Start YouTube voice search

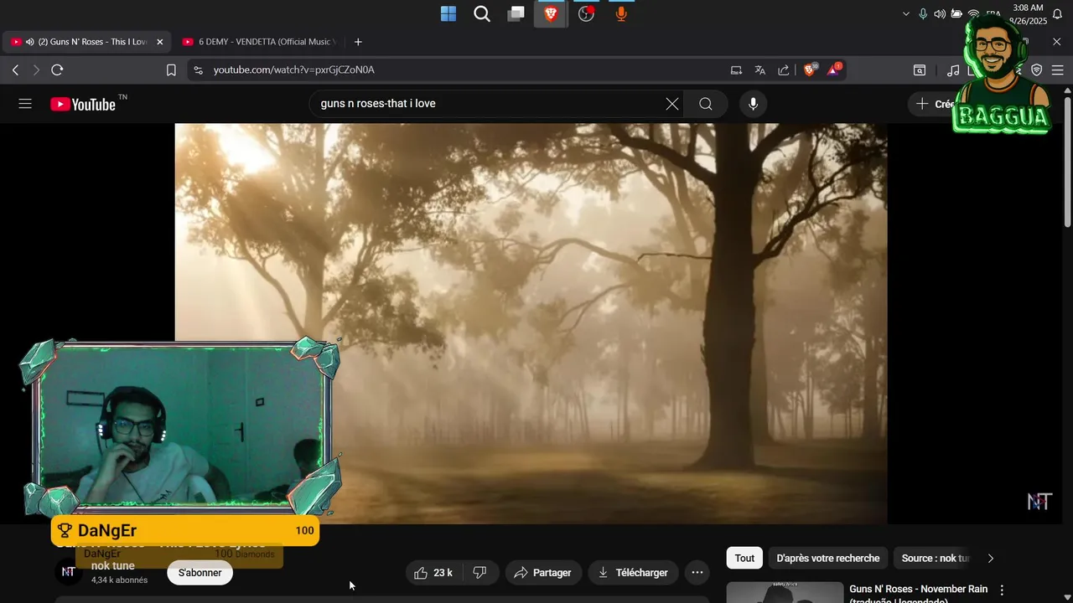pos(753,104)
